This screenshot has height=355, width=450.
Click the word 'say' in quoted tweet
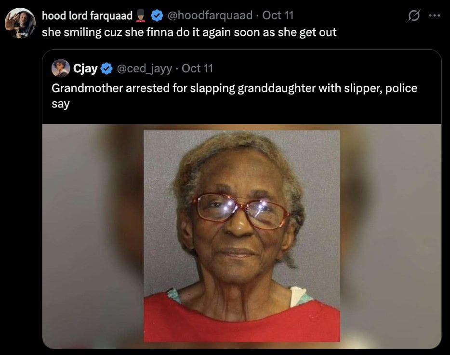61,104
